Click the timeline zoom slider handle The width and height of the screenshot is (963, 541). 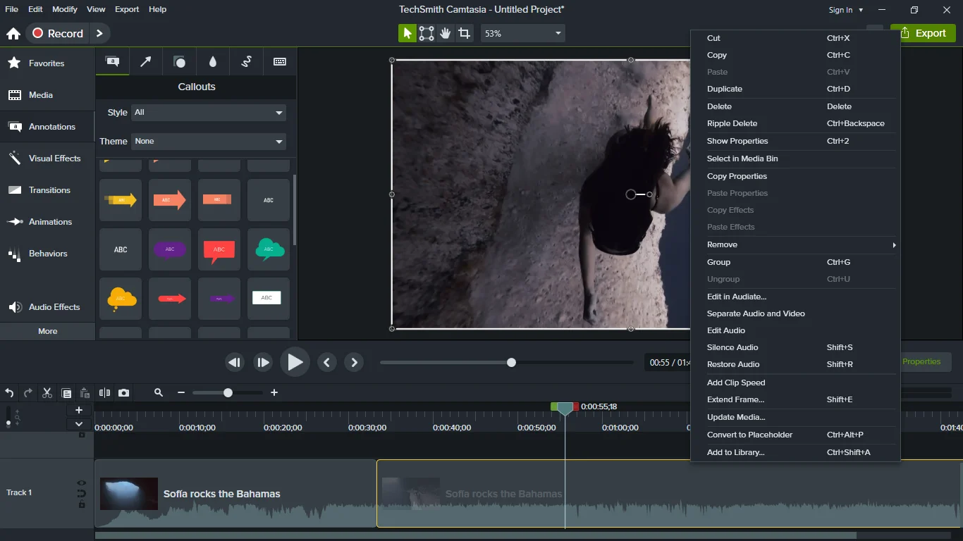point(228,393)
